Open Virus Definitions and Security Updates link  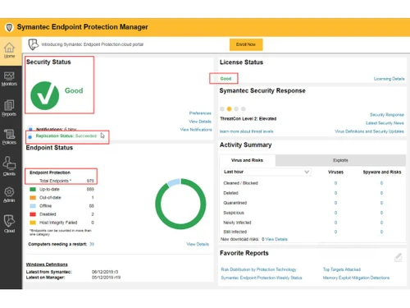coord(369,131)
